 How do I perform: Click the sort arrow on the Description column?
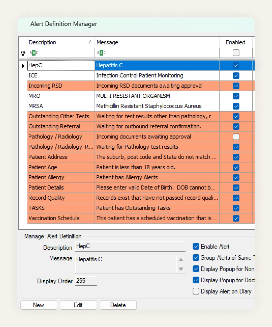point(90,42)
